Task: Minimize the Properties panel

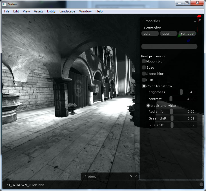Action: [195, 21]
